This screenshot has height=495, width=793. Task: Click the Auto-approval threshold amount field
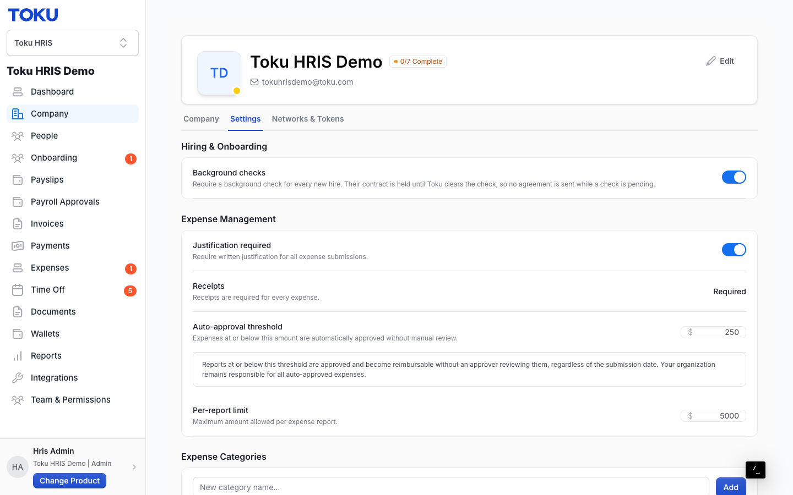(x=713, y=332)
